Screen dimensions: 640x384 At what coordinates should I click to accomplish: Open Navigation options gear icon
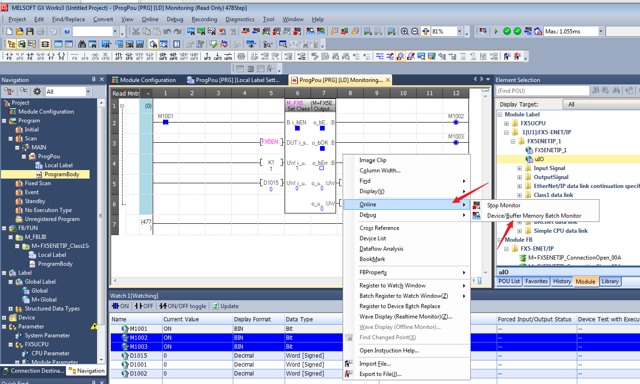(x=37, y=91)
